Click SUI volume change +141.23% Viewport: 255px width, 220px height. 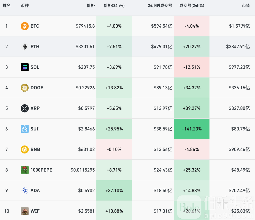[x=192, y=129]
